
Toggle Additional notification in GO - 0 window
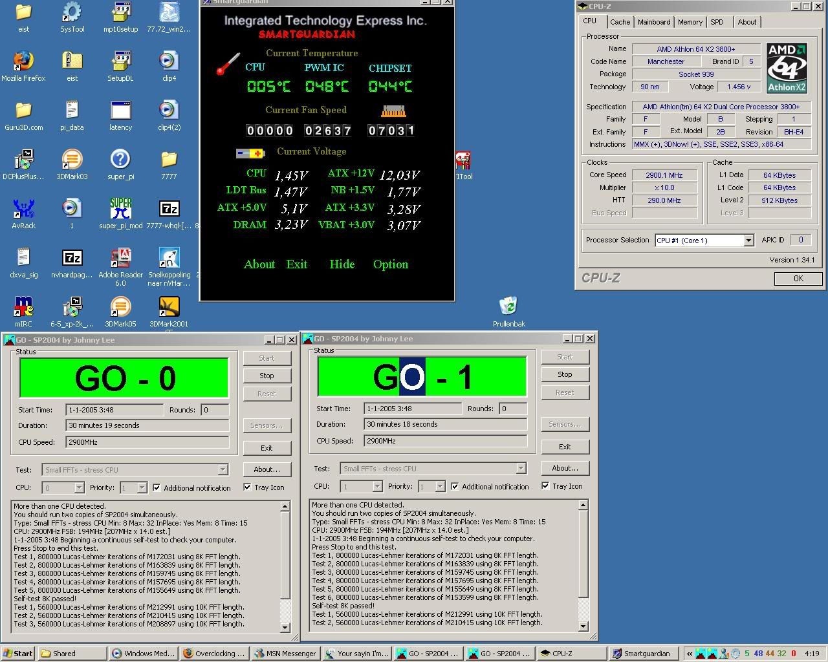(157, 487)
